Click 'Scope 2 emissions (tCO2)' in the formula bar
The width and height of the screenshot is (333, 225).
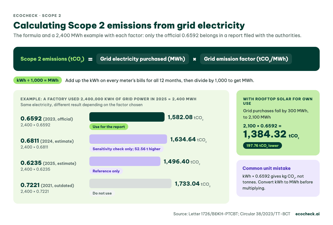(x=52, y=59)
